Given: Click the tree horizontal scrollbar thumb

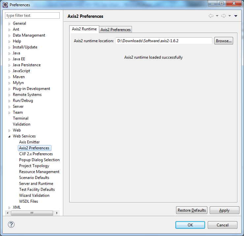Looking at the screenshot, I should tap(32, 213).
